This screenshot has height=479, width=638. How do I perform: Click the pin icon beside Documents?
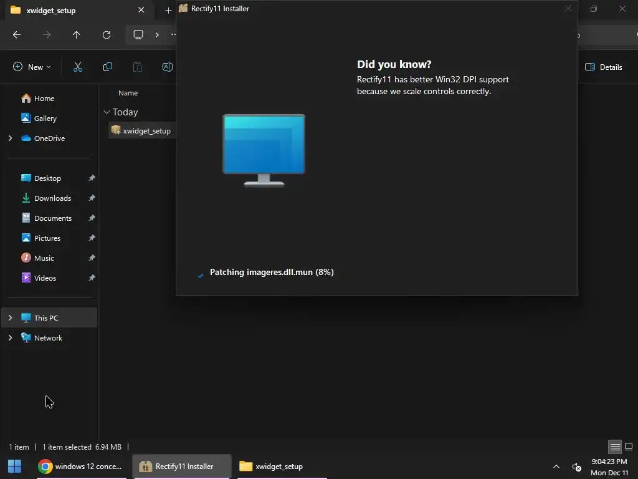[92, 218]
